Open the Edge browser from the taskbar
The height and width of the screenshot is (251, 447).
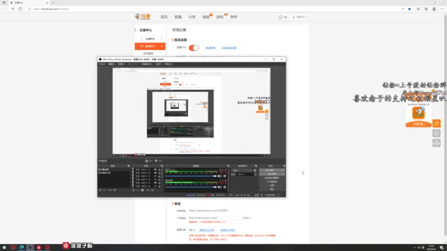22,247
